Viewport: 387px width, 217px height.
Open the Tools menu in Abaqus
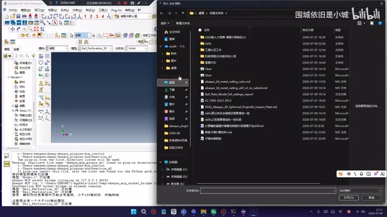click(103, 10)
